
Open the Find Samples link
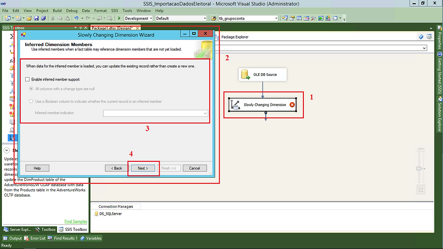[76, 221]
